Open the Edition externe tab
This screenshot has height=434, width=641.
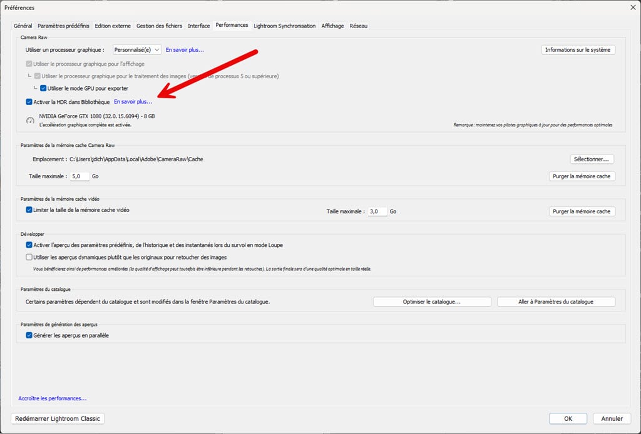point(113,26)
